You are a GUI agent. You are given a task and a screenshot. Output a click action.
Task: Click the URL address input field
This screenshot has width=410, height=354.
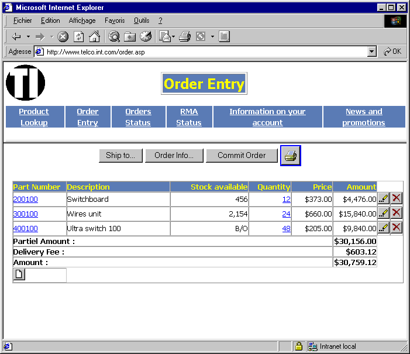click(205, 51)
